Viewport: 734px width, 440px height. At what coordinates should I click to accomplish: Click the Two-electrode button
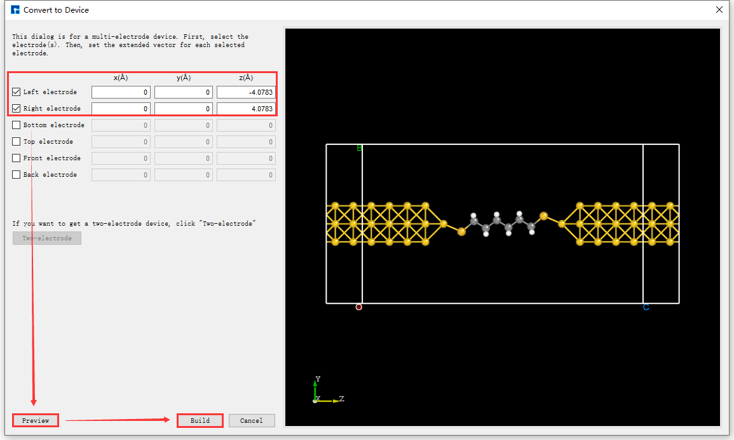pyautogui.click(x=46, y=238)
